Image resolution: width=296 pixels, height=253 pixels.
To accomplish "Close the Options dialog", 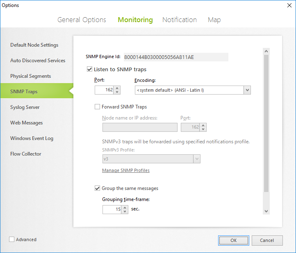I will point(289,5).
